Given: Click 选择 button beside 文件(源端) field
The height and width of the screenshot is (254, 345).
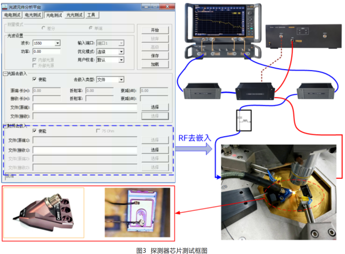Looking at the screenshot, I should (155, 107).
